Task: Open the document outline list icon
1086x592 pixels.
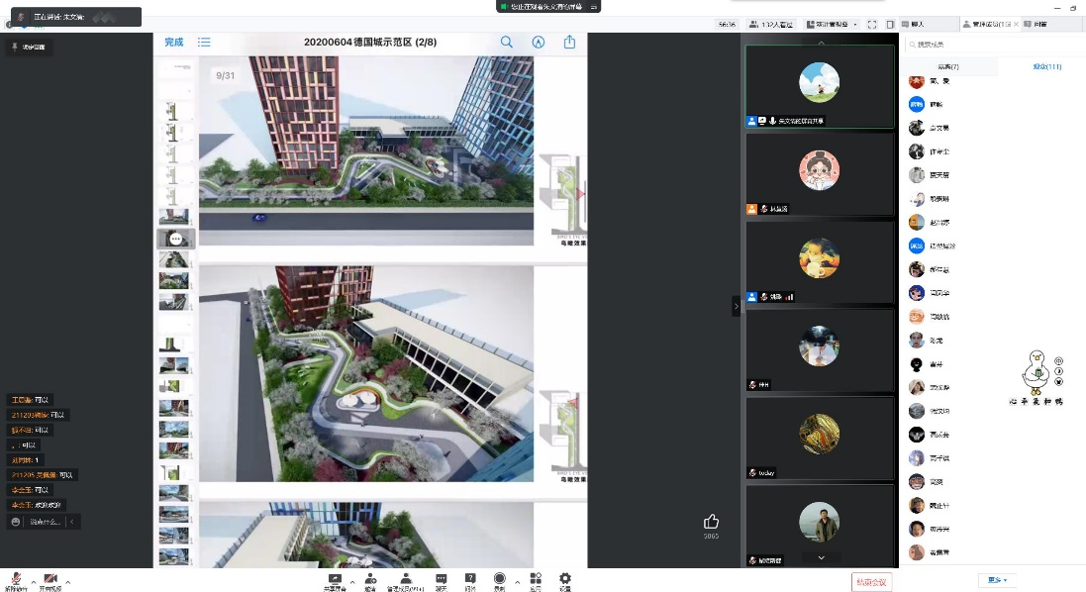Action: click(x=204, y=43)
